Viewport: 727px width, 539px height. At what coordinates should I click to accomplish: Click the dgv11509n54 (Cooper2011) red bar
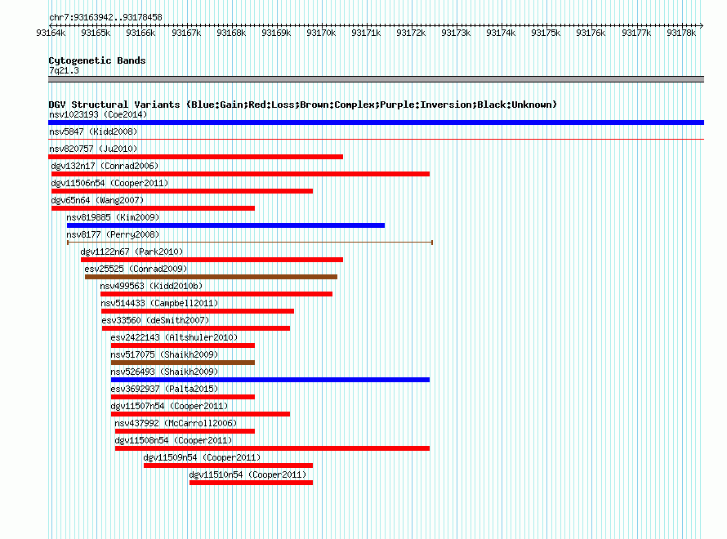(x=228, y=465)
